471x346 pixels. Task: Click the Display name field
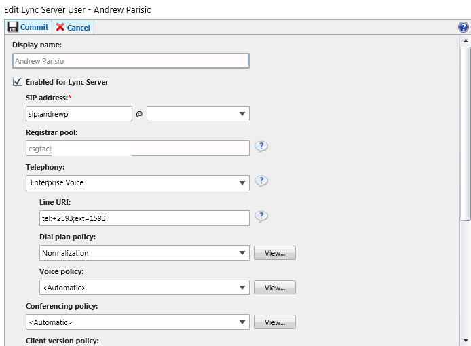[131, 61]
